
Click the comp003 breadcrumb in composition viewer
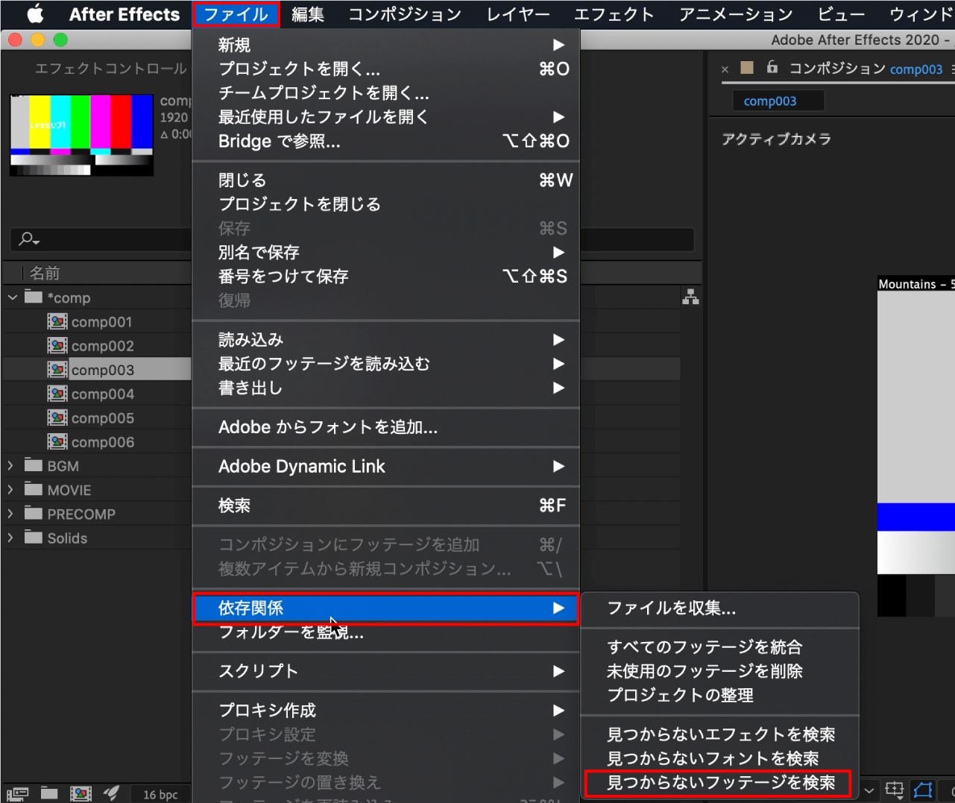pos(770,101)
